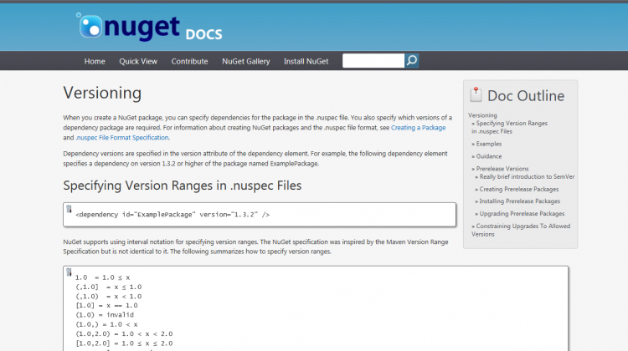
Task: Open the Home menu item
Action: pyautogui.click(x=95, y=61)
